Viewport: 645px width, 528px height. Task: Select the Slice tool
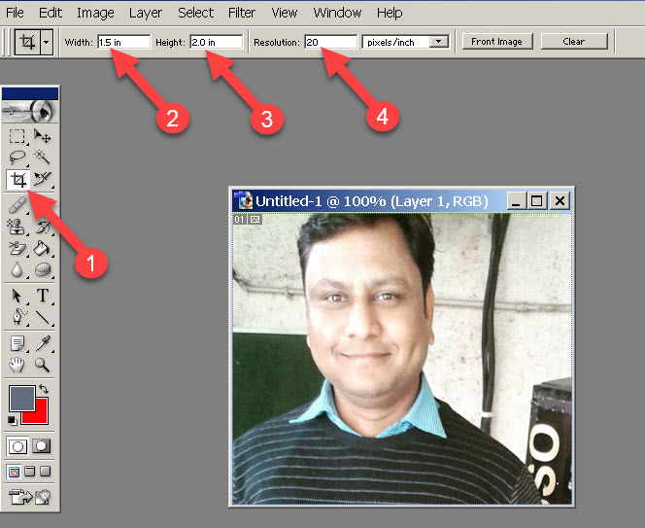tap(42, 179)
